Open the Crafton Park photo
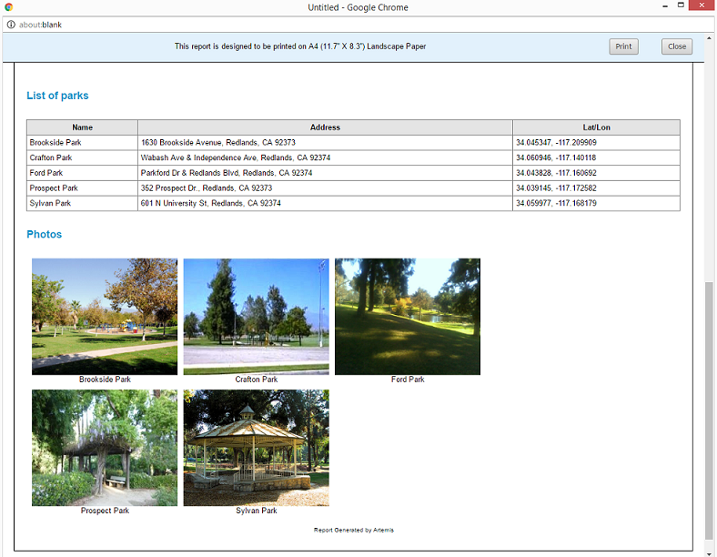Screen dimensions: 717x557 [x=256, y=317]
